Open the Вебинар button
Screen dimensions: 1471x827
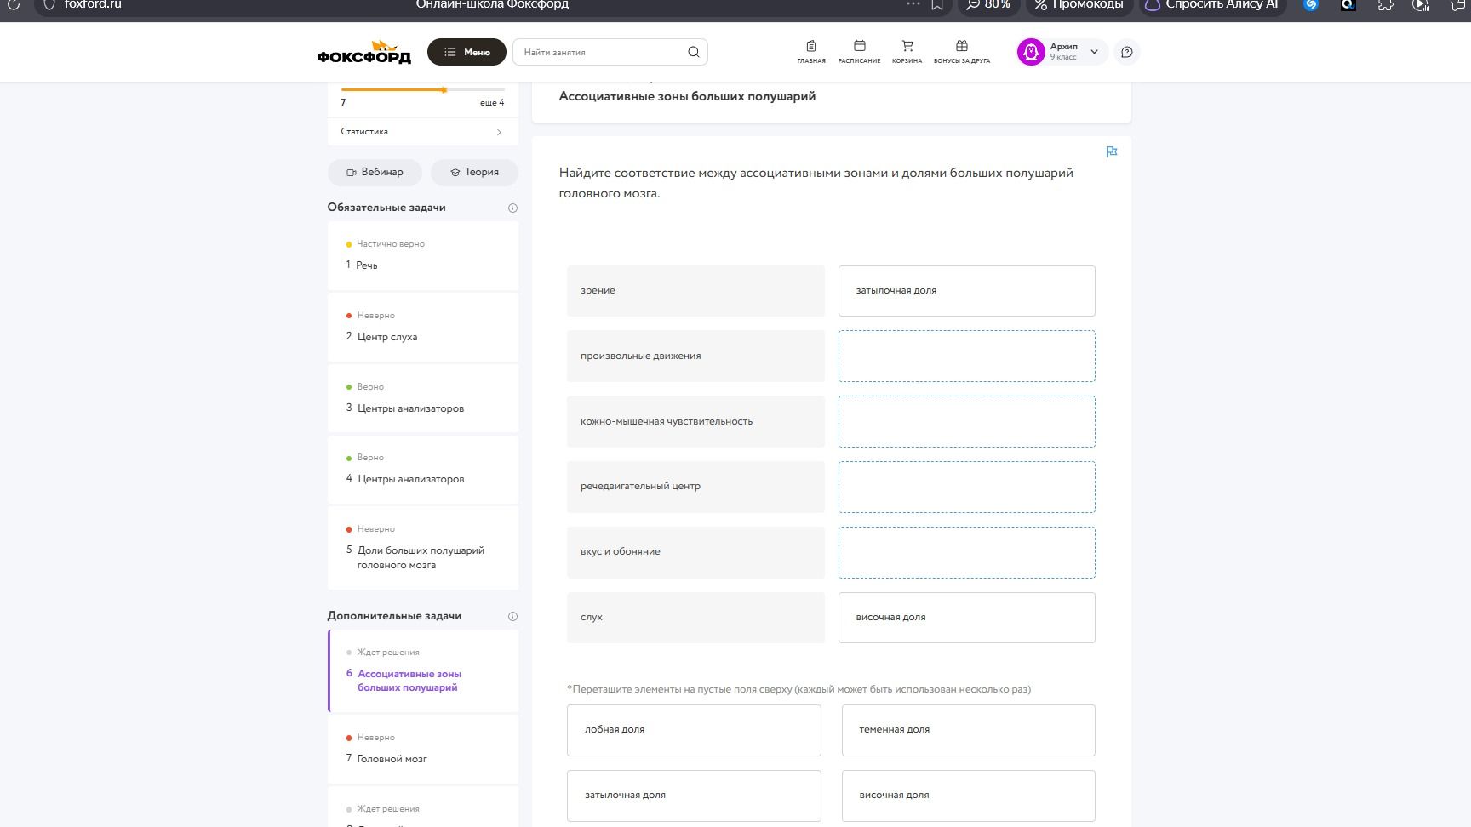click(x=375, y=172)
